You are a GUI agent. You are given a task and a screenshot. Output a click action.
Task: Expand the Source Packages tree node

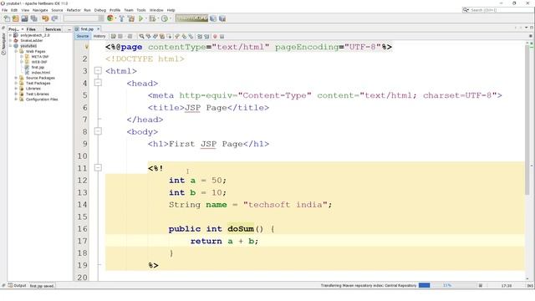point(16,78)
